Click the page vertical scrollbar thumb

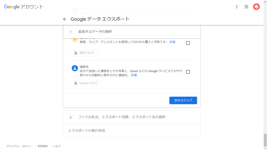[265, 140]
